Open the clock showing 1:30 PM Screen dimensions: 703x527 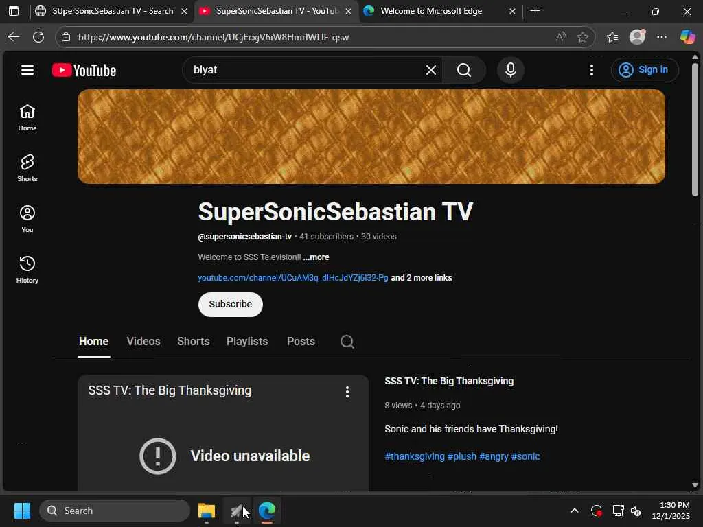point(671,511)
